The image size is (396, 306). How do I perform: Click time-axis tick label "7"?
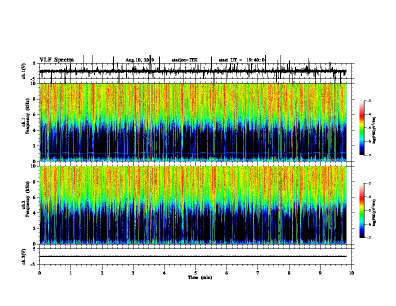coord(258,273)
